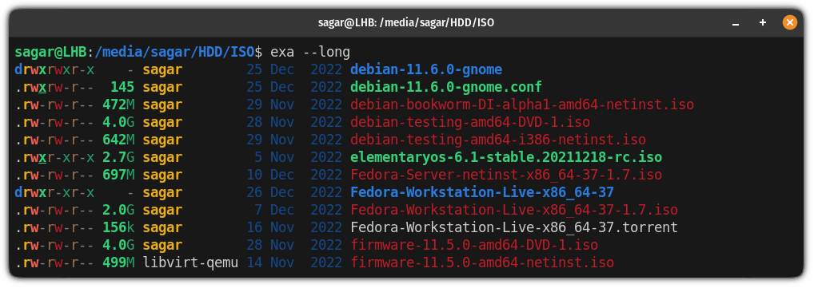The width and height of the screenshot is (814, 288).
Task: Select elementaryos-6.1-stable.20211218-rc.iso filename
Action: click(506, 157)
